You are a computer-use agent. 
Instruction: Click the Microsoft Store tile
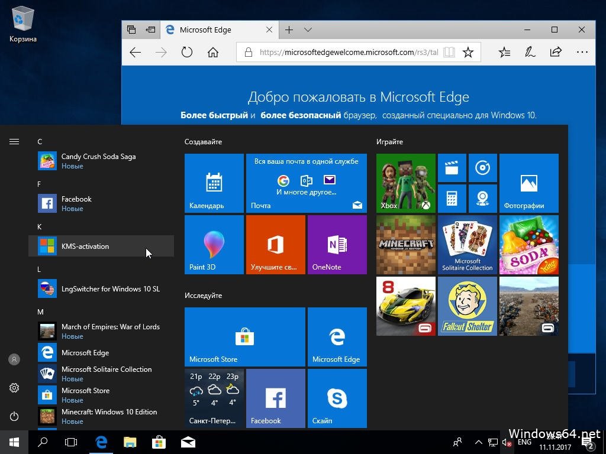244,336
